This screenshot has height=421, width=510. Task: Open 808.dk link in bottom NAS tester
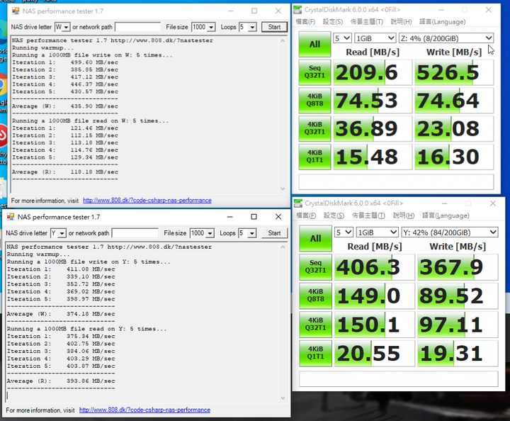(144, 410)
